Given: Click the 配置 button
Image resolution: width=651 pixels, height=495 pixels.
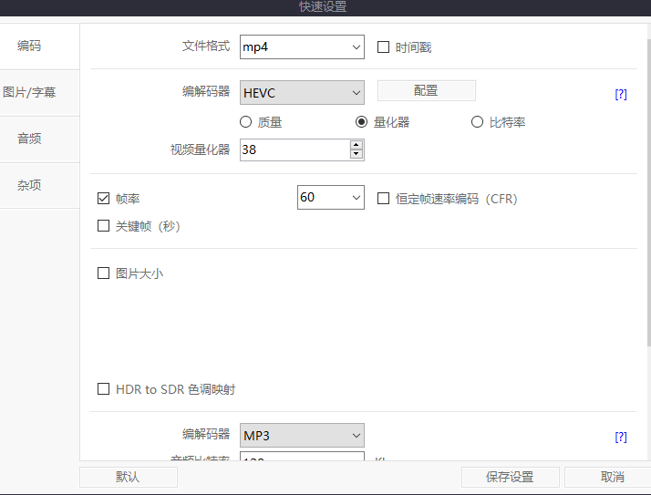Looking at the screenshot, I should [x=426, y=91].
